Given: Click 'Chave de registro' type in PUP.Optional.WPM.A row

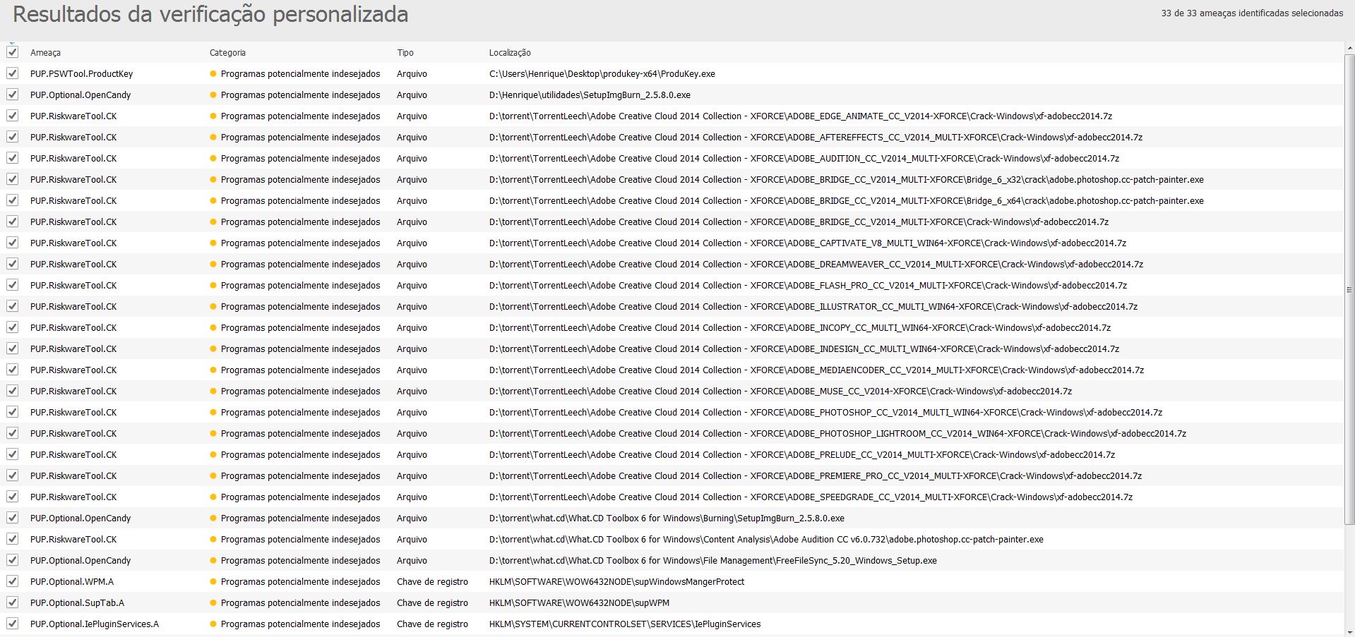Looking at the screenshot, I should [432, 582].
